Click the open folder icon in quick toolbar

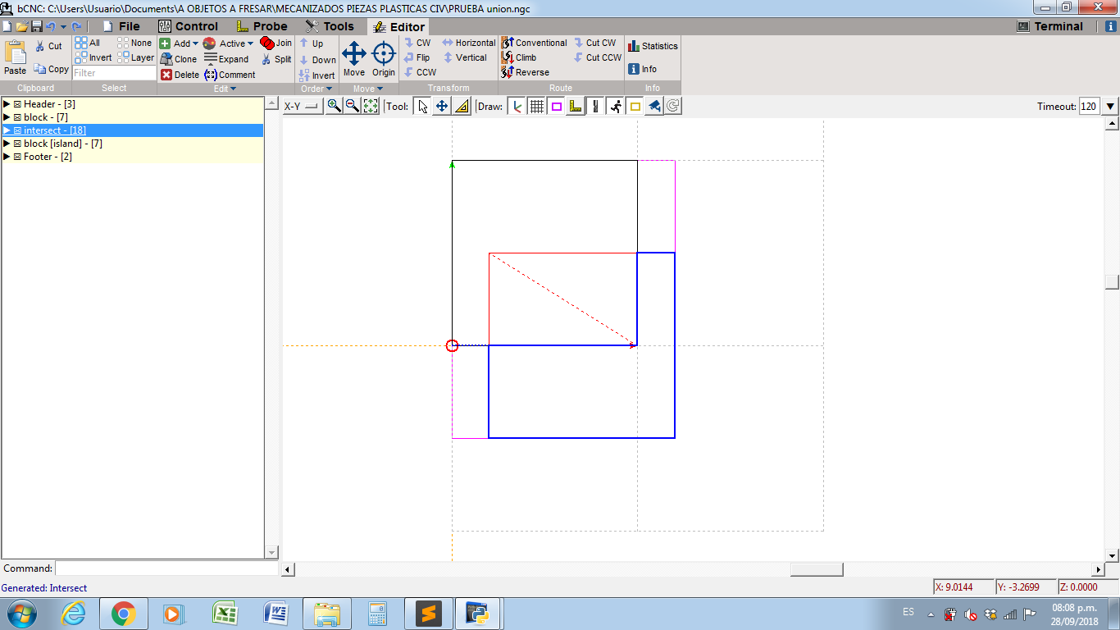21,26
